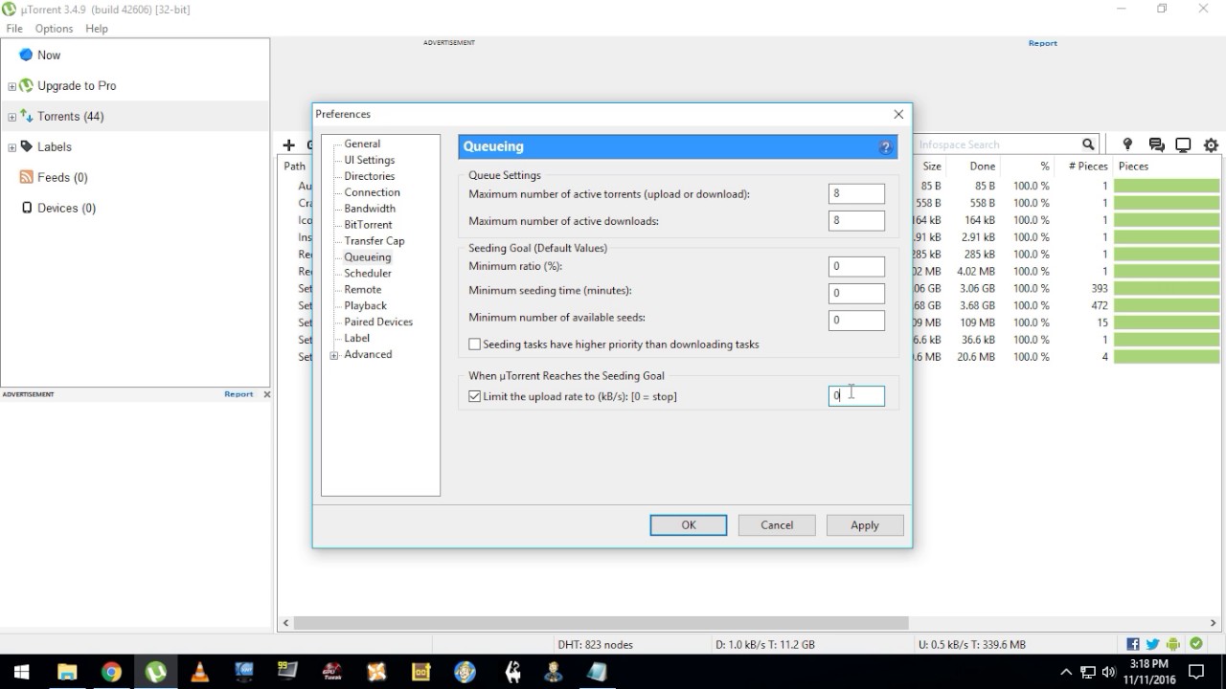Image resolution: width=1226 pixels, height=689 pixels.
Task: Uncheck Limit the upload rate checkbox
Action: point(475,396)
